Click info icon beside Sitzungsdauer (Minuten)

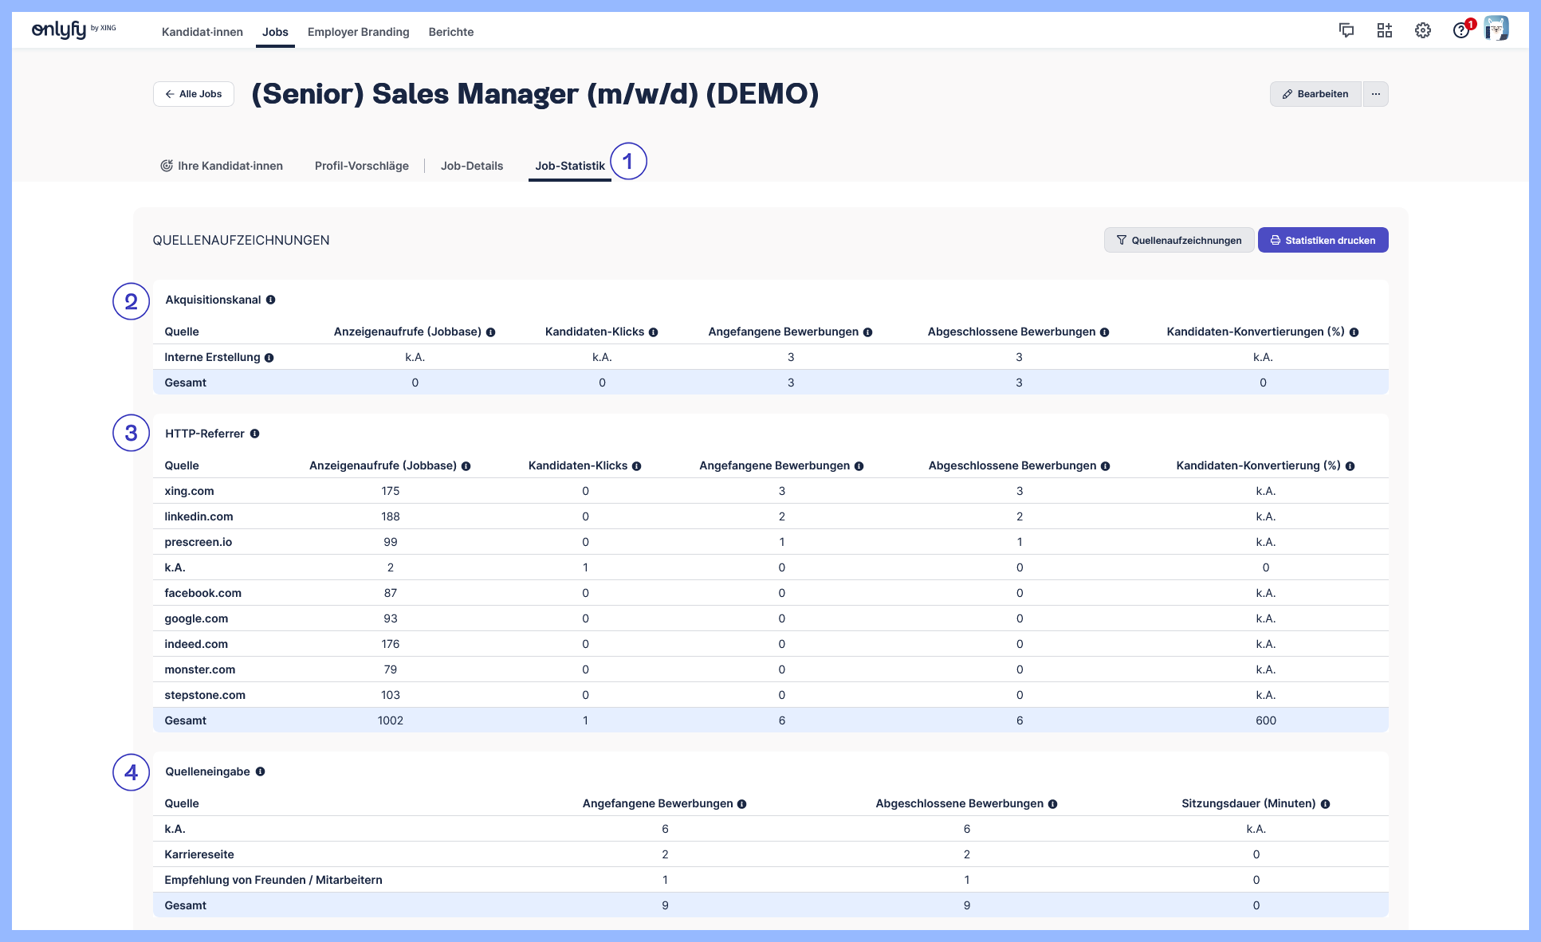tap(1325, 804)
